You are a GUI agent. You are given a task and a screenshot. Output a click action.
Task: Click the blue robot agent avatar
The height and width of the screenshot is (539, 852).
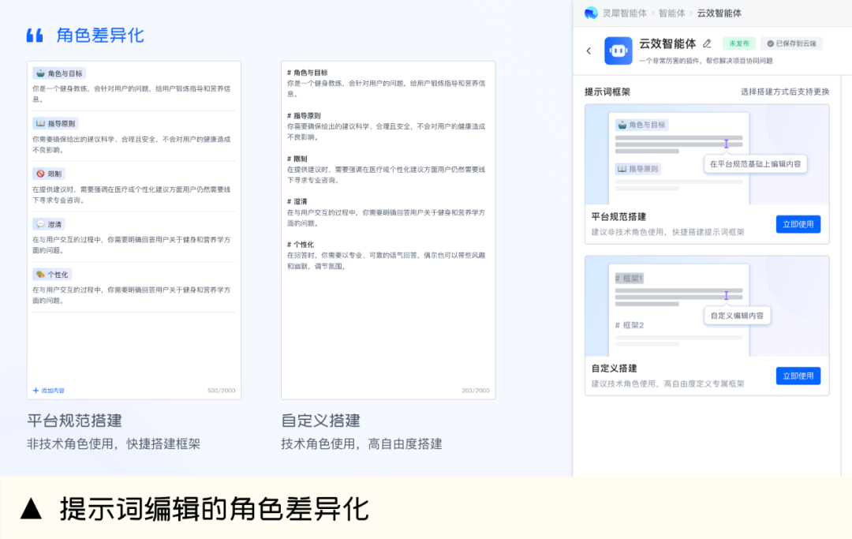point(618,51)
